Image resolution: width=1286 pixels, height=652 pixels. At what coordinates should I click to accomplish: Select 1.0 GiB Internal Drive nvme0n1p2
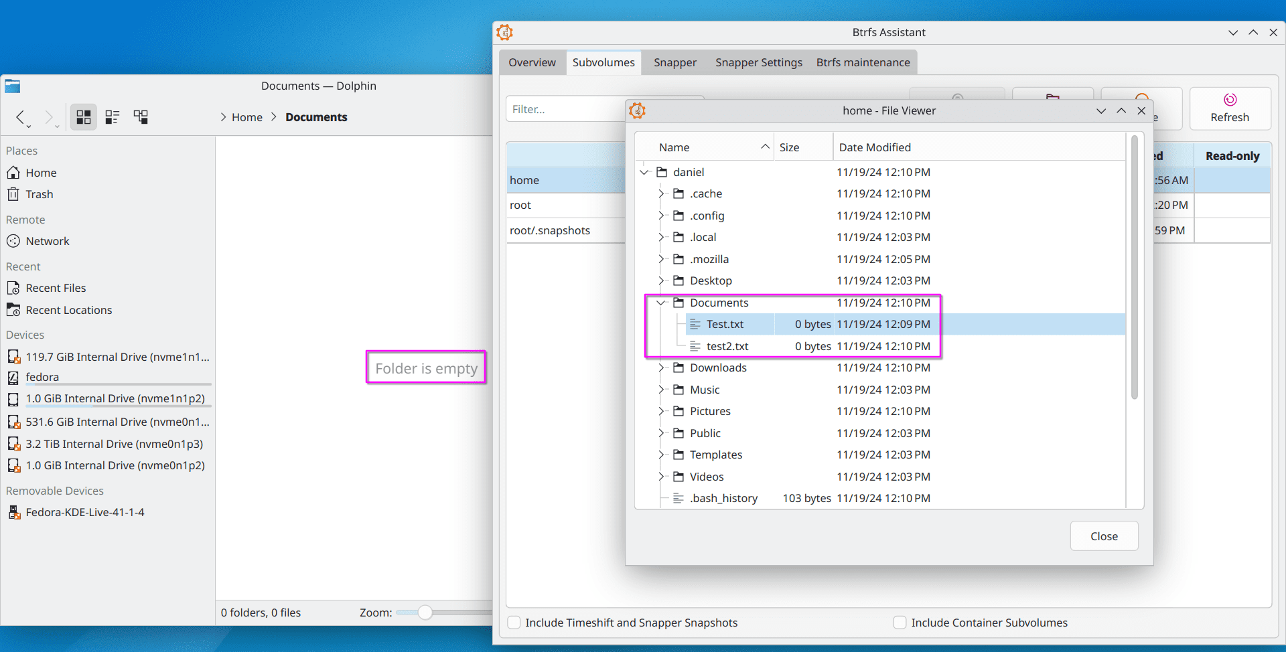(x=107, y=465)
